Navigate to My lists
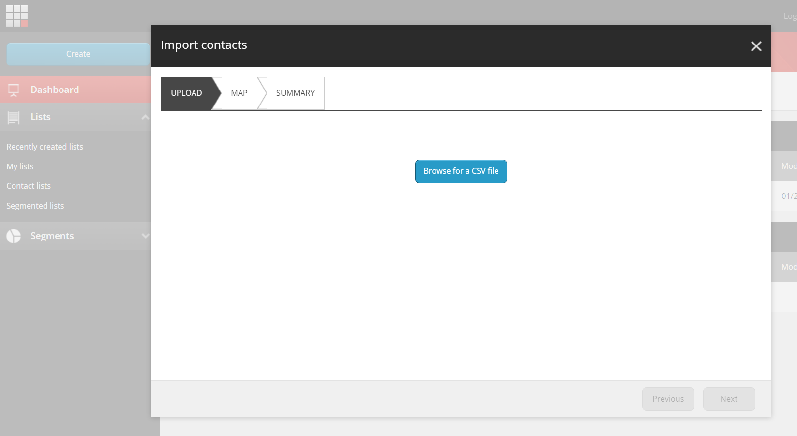 point(20,166)
